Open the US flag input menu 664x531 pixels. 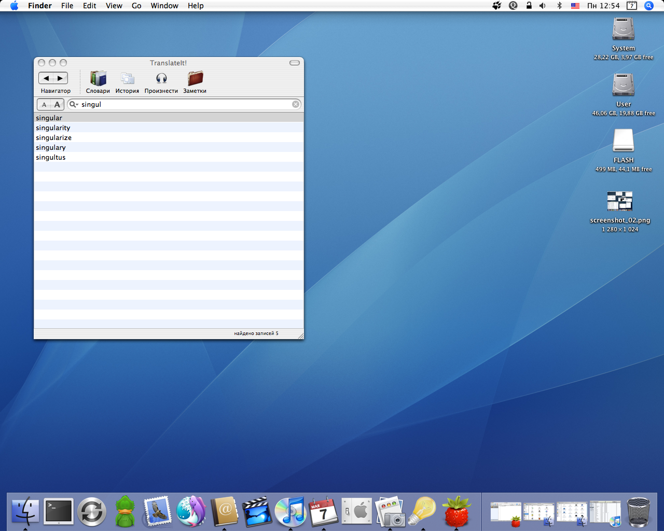pos(575,6)
